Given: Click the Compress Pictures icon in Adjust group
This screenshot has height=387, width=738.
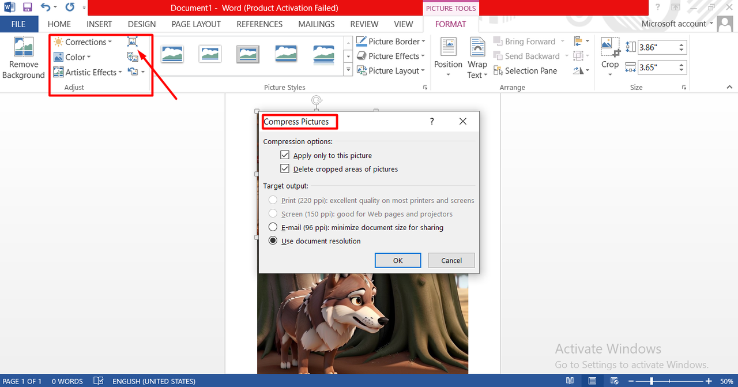Looking at the screenshot, I should [133, 42].
